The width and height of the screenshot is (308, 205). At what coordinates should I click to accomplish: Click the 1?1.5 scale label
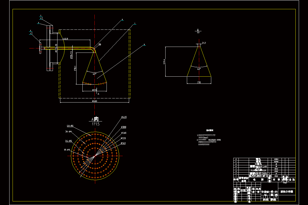(x=95, y=124)
